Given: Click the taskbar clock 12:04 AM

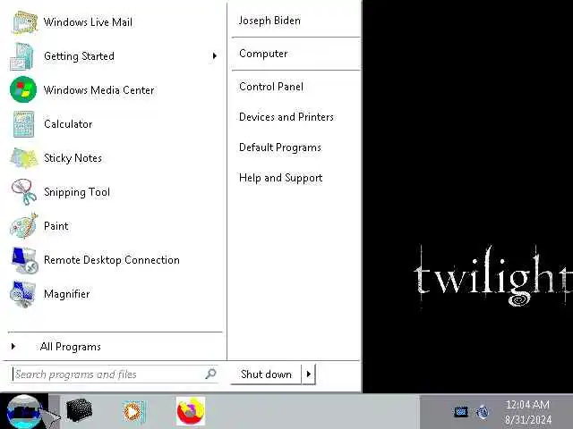Looking at the screenshot, I should point(527,405).
